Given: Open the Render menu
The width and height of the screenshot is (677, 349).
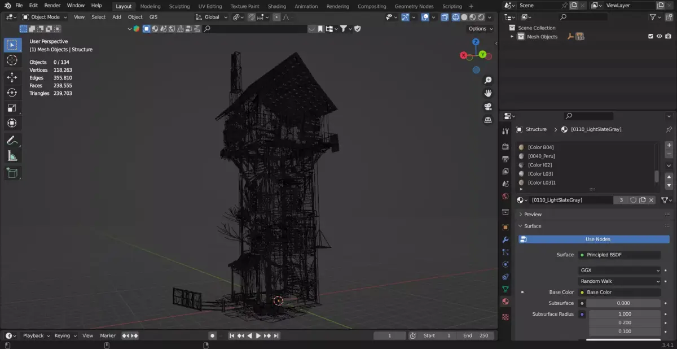Looking at the screenshot, I should click(52, 6).
